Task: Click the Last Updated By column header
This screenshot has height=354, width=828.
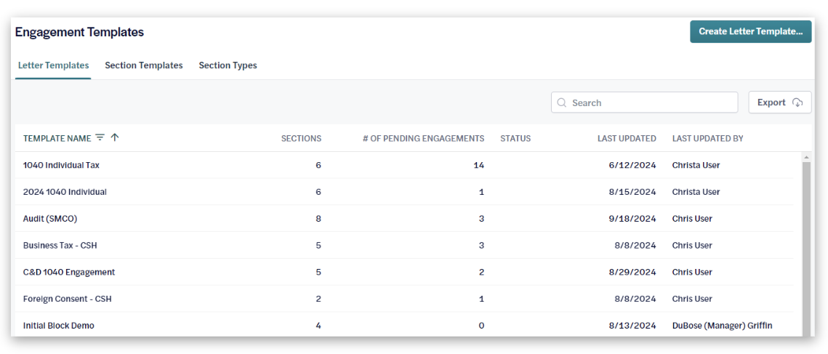Action: 707,138
